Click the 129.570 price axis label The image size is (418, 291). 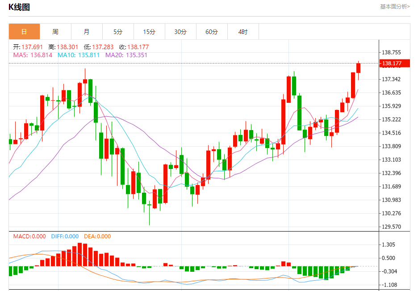391,227
